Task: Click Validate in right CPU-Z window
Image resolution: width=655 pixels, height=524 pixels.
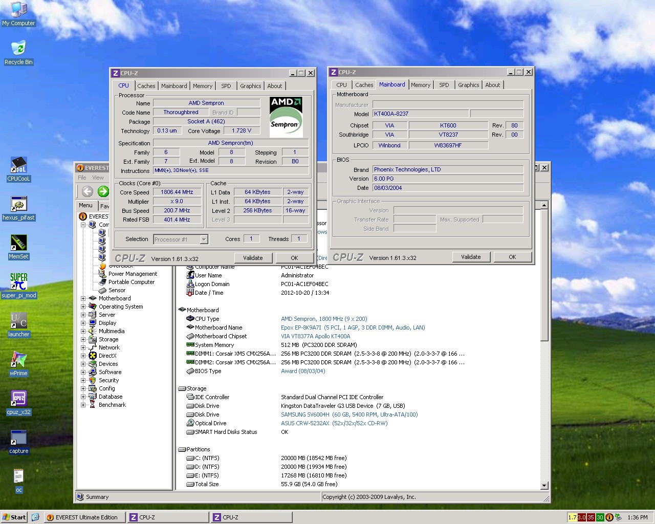Action: tap(471, 257)
